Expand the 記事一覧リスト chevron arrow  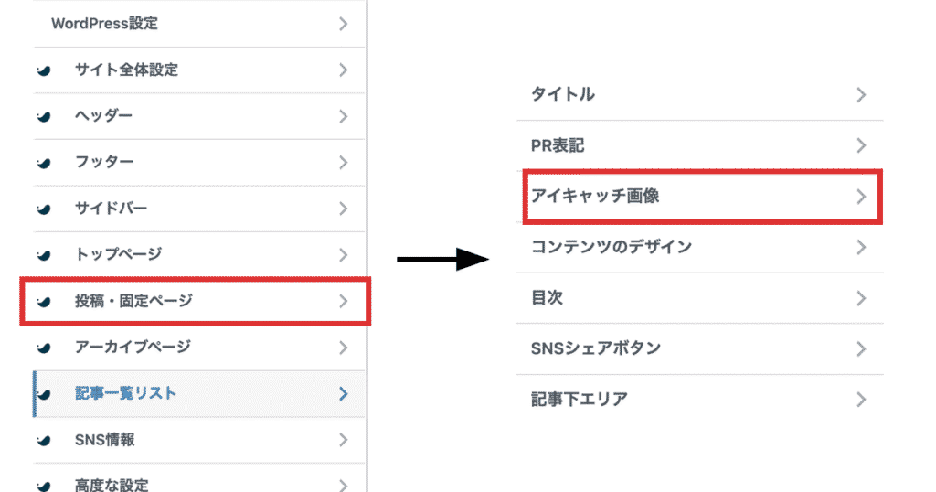point(343,394)
